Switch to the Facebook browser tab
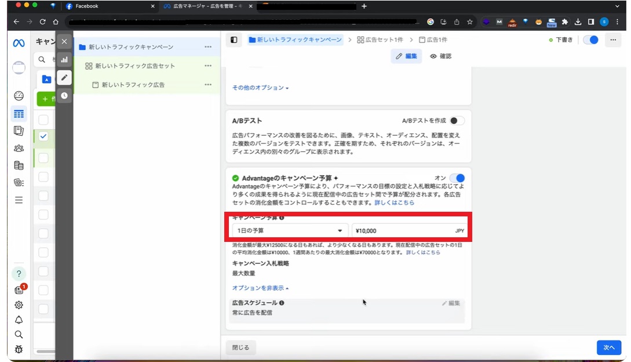Image resolution: width=631 pixels, height=362 pixels. 110,6
